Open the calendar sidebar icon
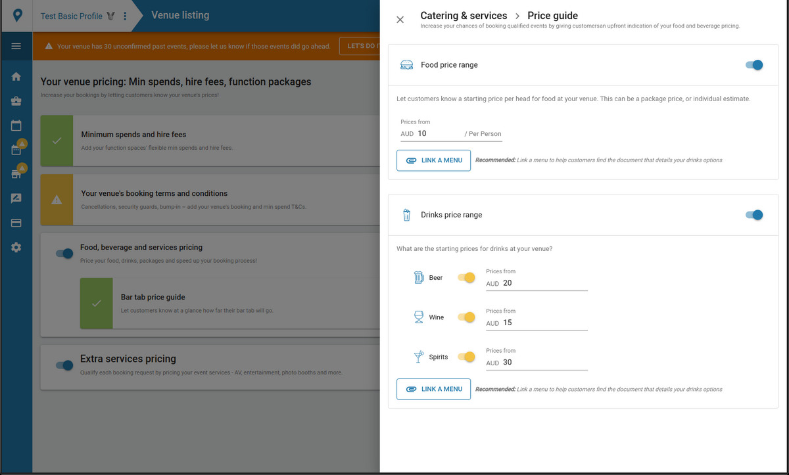The width and height of the screenshot is (789, 475). tap(16, 125)
